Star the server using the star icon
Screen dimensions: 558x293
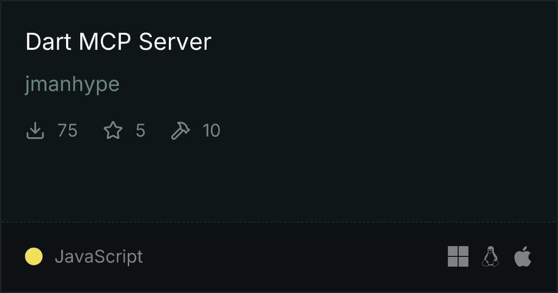(113, 130)
